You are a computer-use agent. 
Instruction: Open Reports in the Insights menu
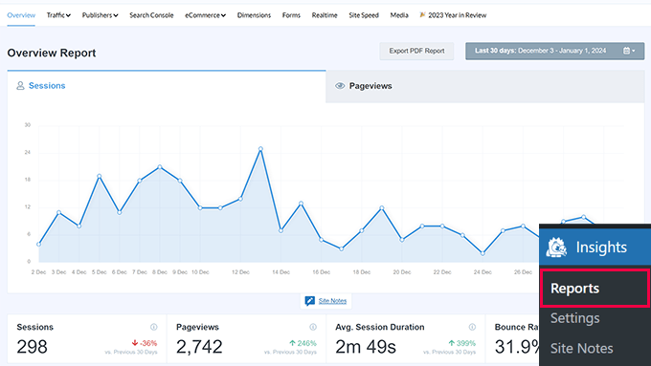tap(595, 288)
